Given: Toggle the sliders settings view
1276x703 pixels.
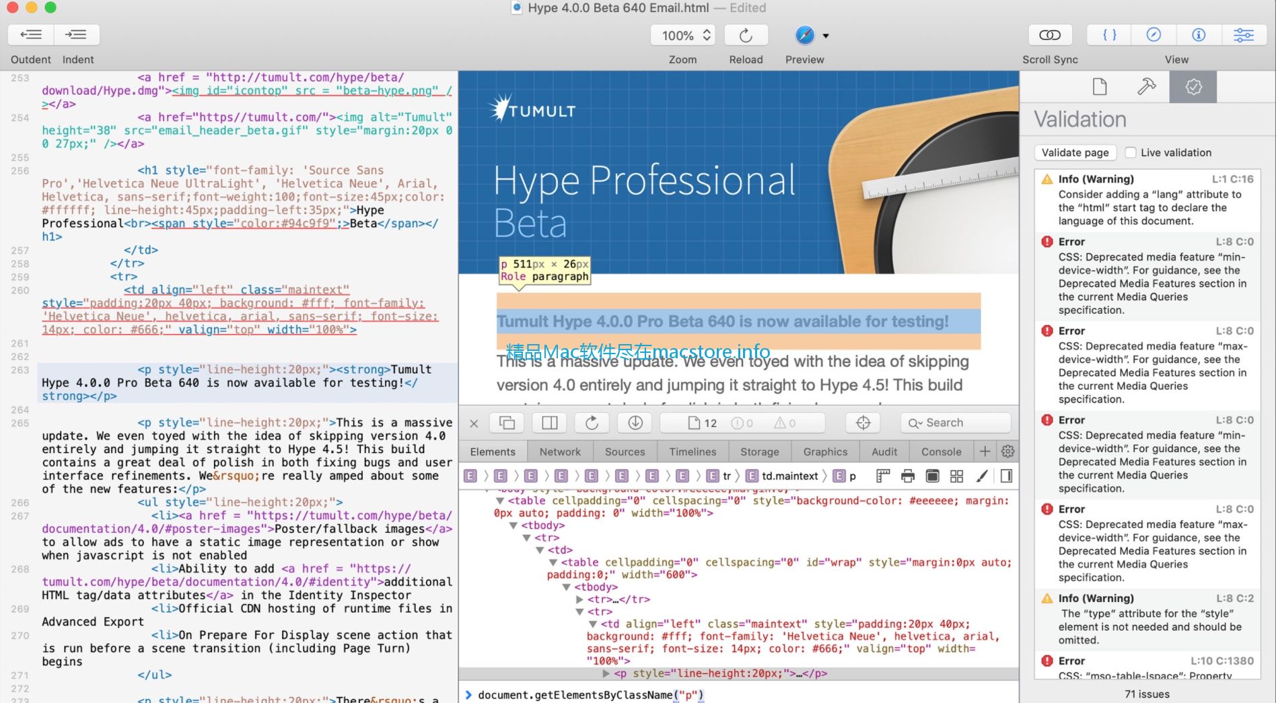Looking at the screenshot, I should (x=1244, y=35).
